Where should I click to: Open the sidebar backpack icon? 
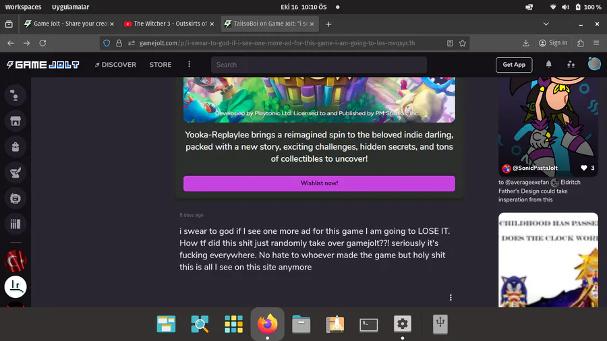(15, 147)
